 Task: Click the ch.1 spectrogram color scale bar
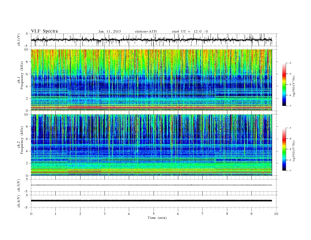(284, 84)
